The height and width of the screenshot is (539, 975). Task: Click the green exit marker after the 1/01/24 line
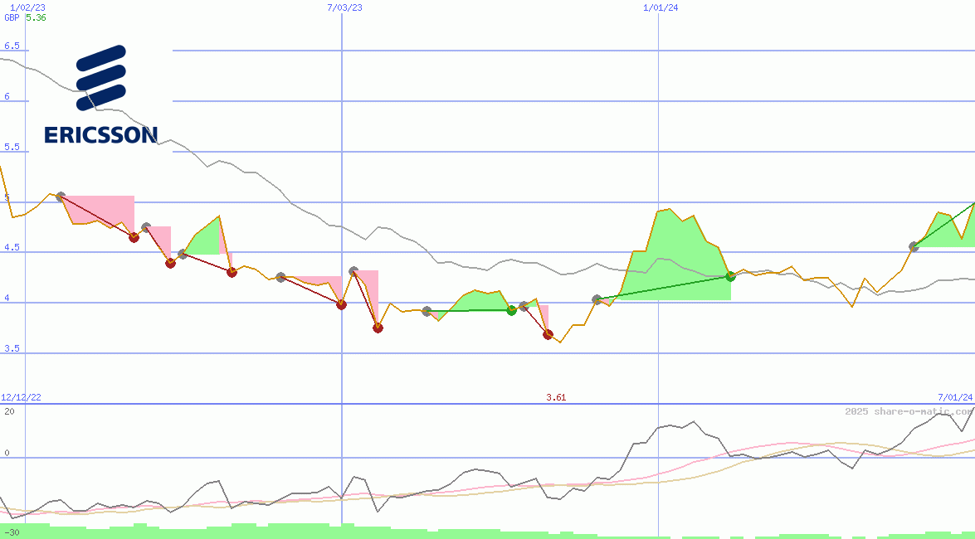[x=730, y=276]
